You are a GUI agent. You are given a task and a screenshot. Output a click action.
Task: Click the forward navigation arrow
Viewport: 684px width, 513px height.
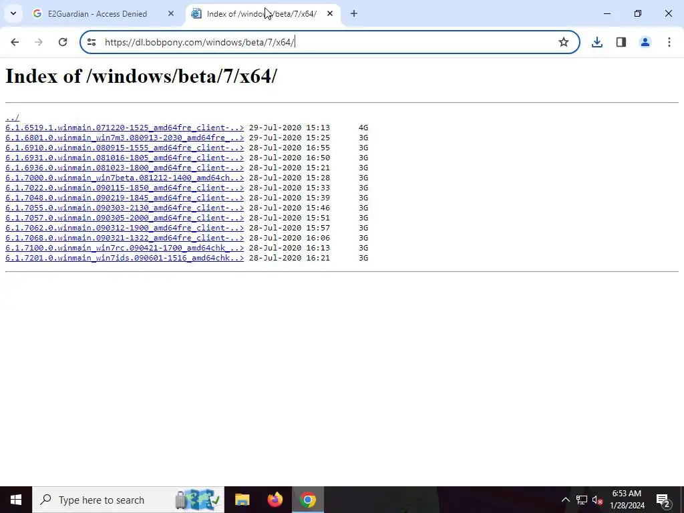pyautogui.click(x=39, y=42)
